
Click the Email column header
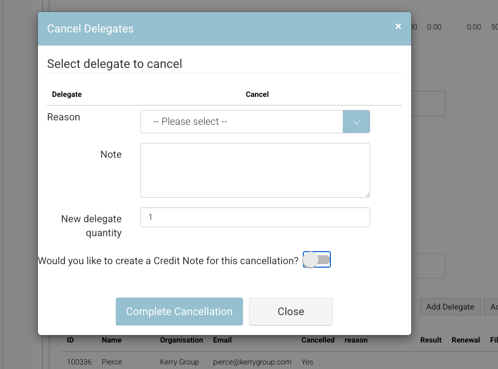pyautogui.click(x=223, y=340)
